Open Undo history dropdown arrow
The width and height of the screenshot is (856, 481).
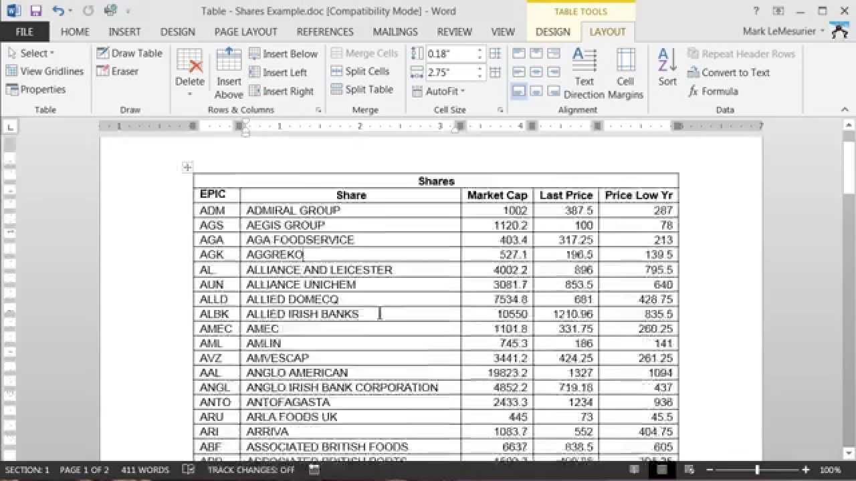point(70,11)
